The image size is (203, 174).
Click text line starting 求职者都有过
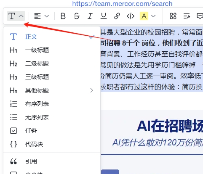click(152, 87)
